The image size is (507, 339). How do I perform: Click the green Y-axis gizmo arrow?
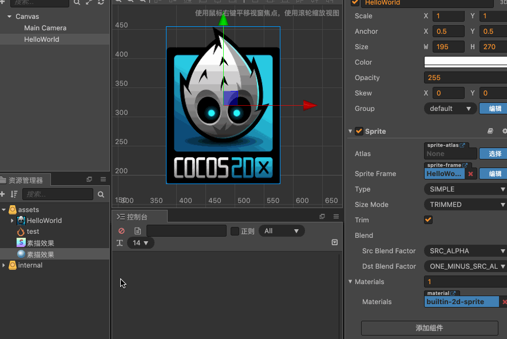pyautogui.click(x=223, y=19)
